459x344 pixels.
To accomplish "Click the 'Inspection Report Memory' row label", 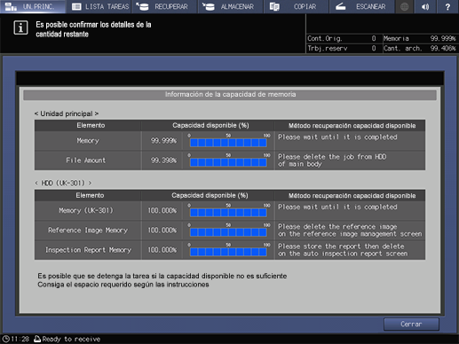I will coord(88,250).
